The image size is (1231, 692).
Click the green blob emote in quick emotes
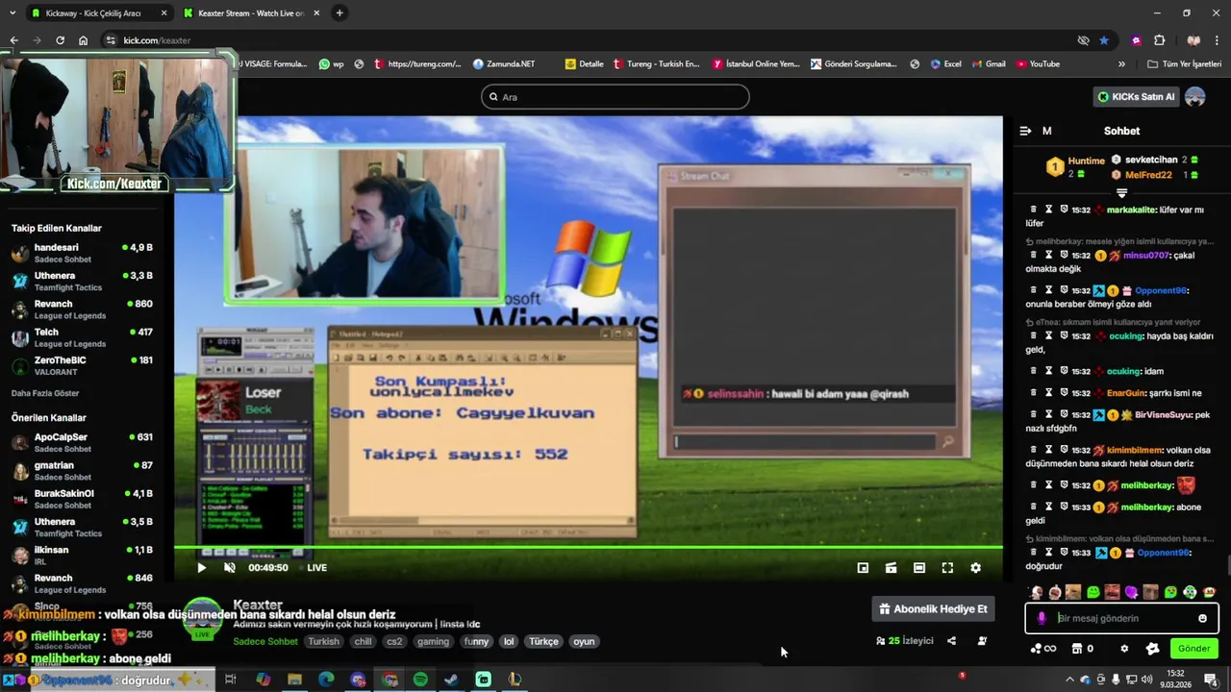pos(1093,593)
